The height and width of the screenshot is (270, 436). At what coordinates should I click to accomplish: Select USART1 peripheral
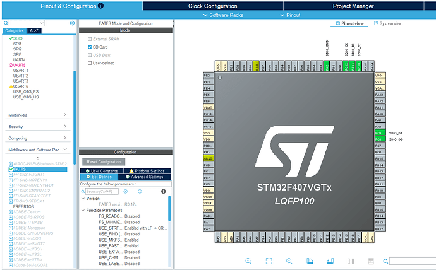21,71
